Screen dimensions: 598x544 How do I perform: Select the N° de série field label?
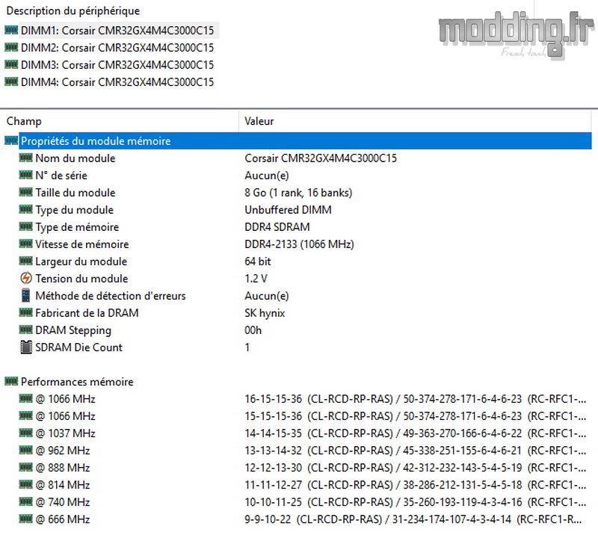61,176
